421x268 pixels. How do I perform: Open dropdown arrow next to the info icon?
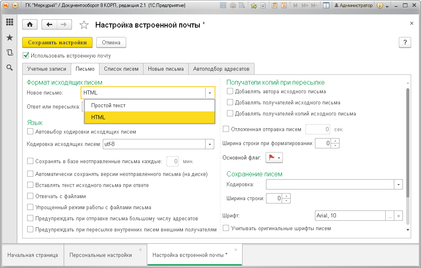pos(387,6)
